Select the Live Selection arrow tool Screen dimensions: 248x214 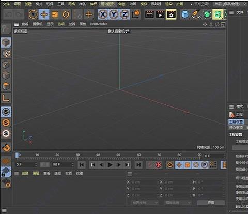click(x=33, y=14)
